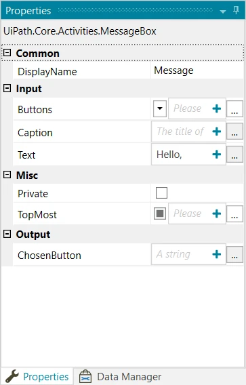Click the plus icon in Caption field
Image resolution: width=246 pixels, height=385 pixels.
tap(217, 131)
